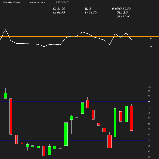The image size is (159, 159).
Task: Click the first green candlestick on the left
Action: [5, 96]
